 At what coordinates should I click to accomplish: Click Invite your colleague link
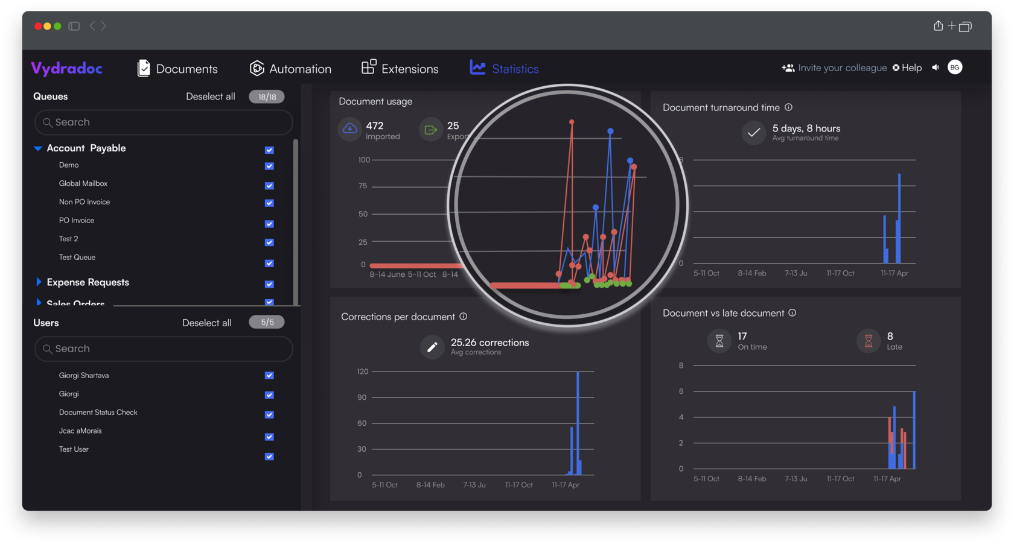coord(834,68)
